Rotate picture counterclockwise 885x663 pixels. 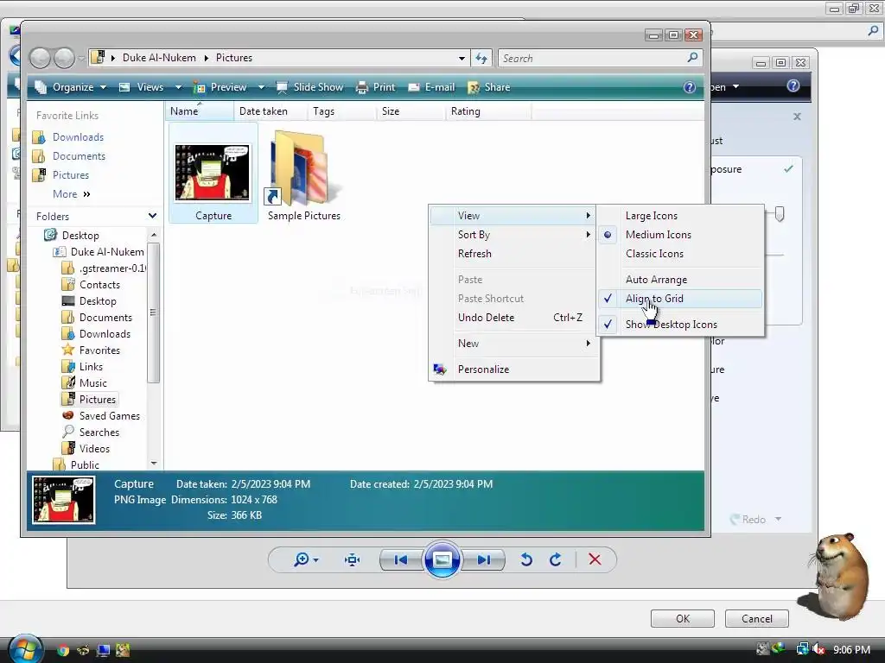[526, 559]
